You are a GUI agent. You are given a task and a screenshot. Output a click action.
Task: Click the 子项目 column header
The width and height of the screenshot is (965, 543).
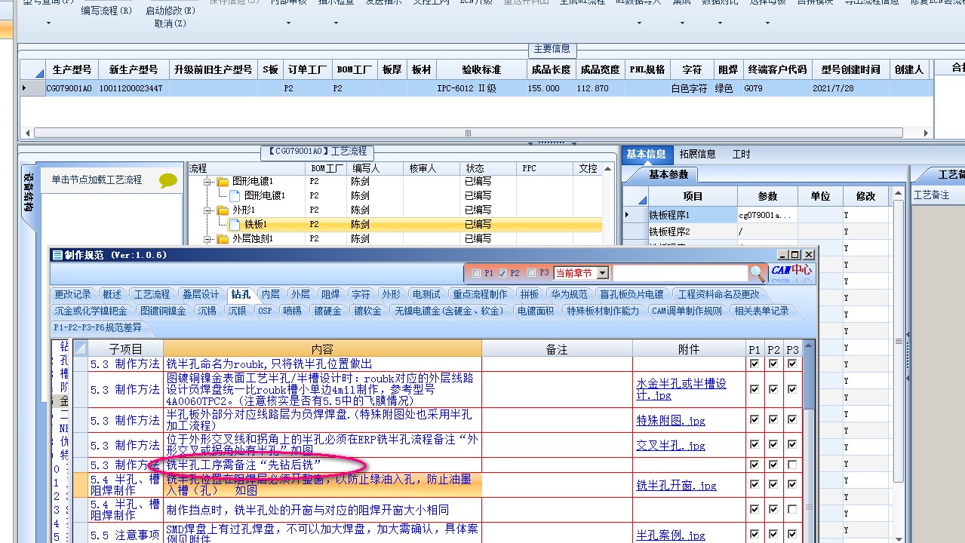pyautogui.click(x=125, y=348)
